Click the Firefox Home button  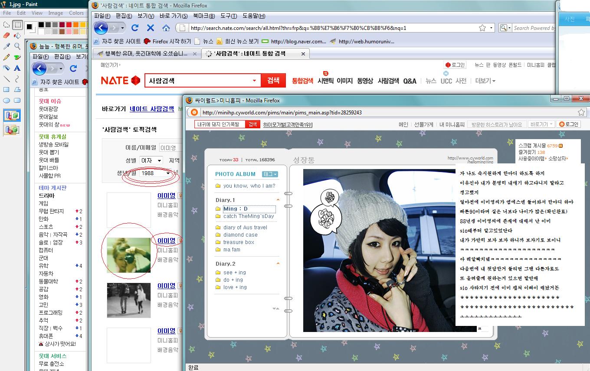click(166, 28)
